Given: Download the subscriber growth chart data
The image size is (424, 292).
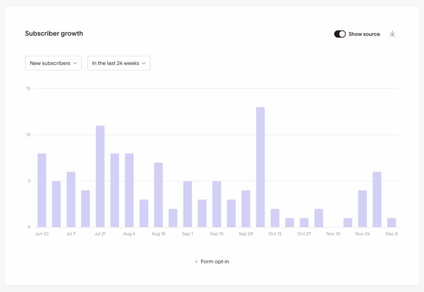Looking at the screenshot, I should (x=392, y=34).
